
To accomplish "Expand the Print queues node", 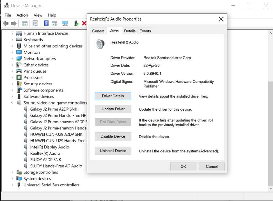I will pos(12,71).
